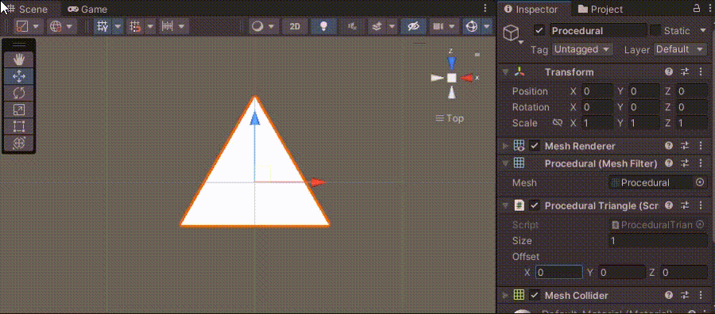Check the Static checkbox
Viewport: 715px width, 314px height.
[655, 30]
